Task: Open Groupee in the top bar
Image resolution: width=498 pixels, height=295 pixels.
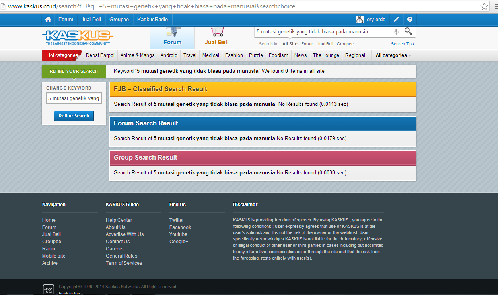Action: click(119, 20)
